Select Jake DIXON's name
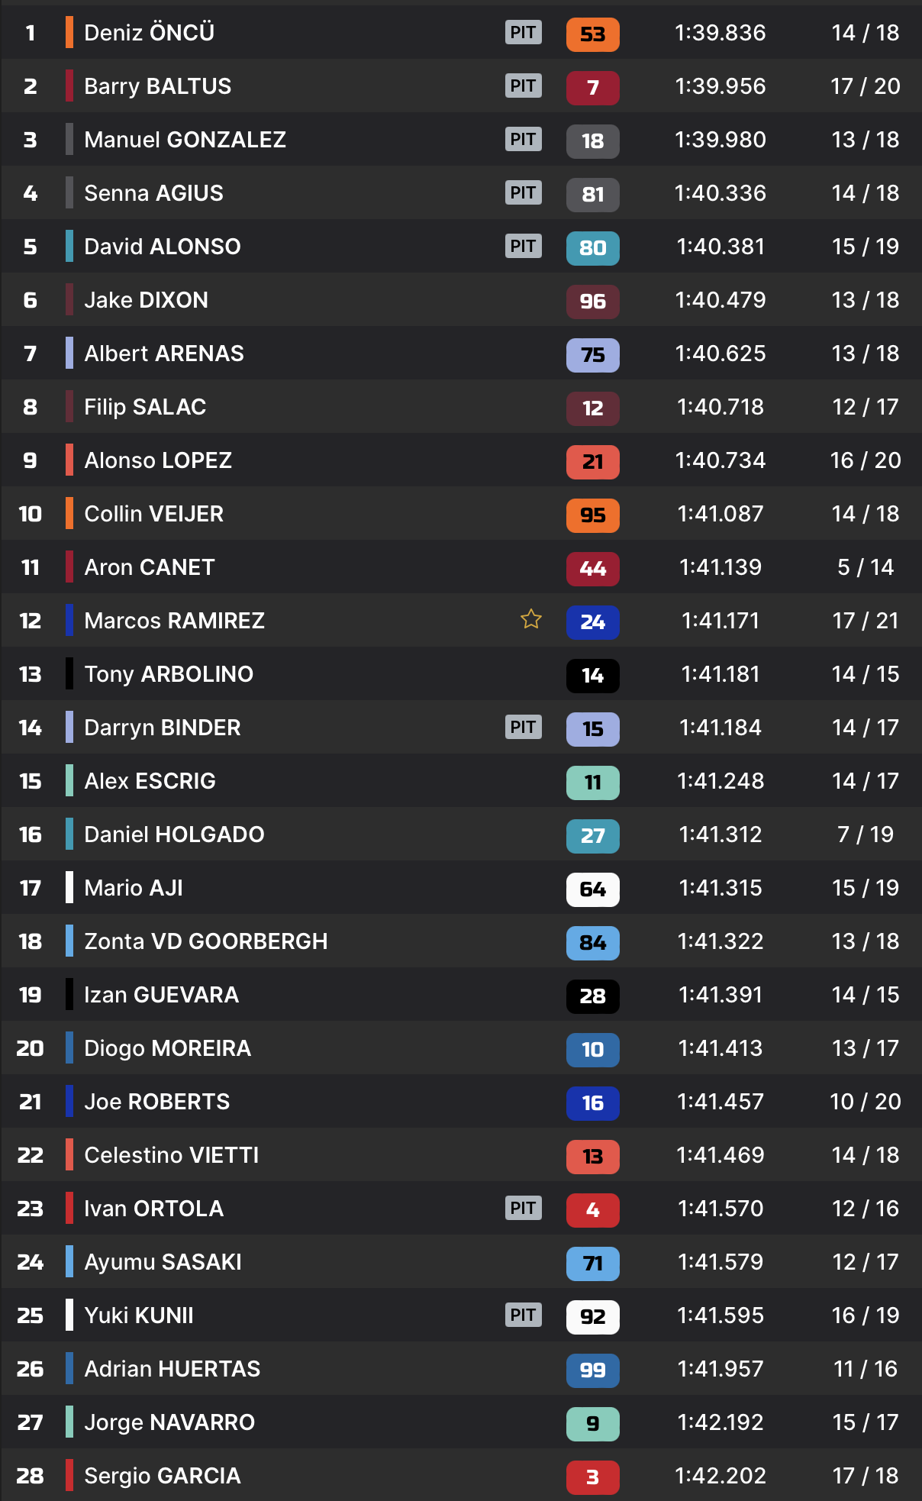Image resolution: width=922 pixels, height=1501 pixels. 146,300
